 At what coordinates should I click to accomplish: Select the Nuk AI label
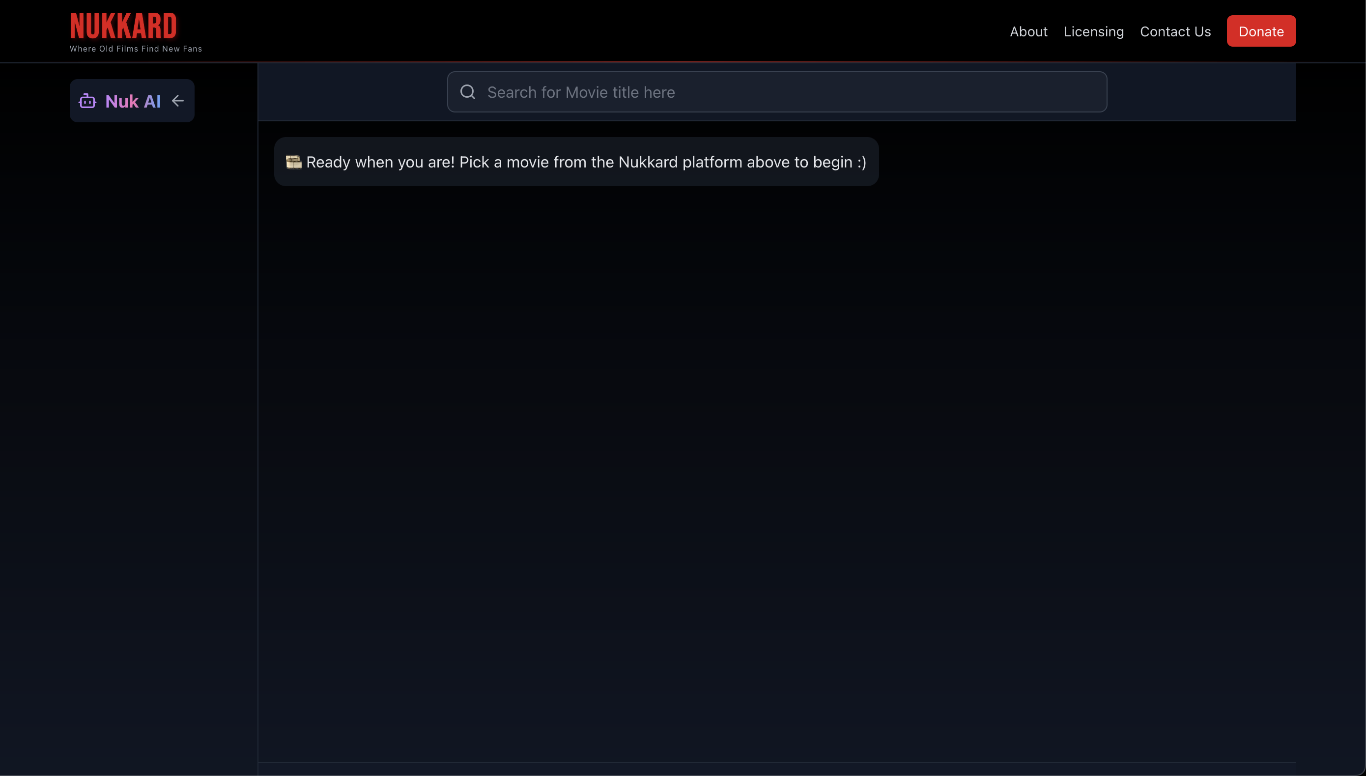[133, 101]
